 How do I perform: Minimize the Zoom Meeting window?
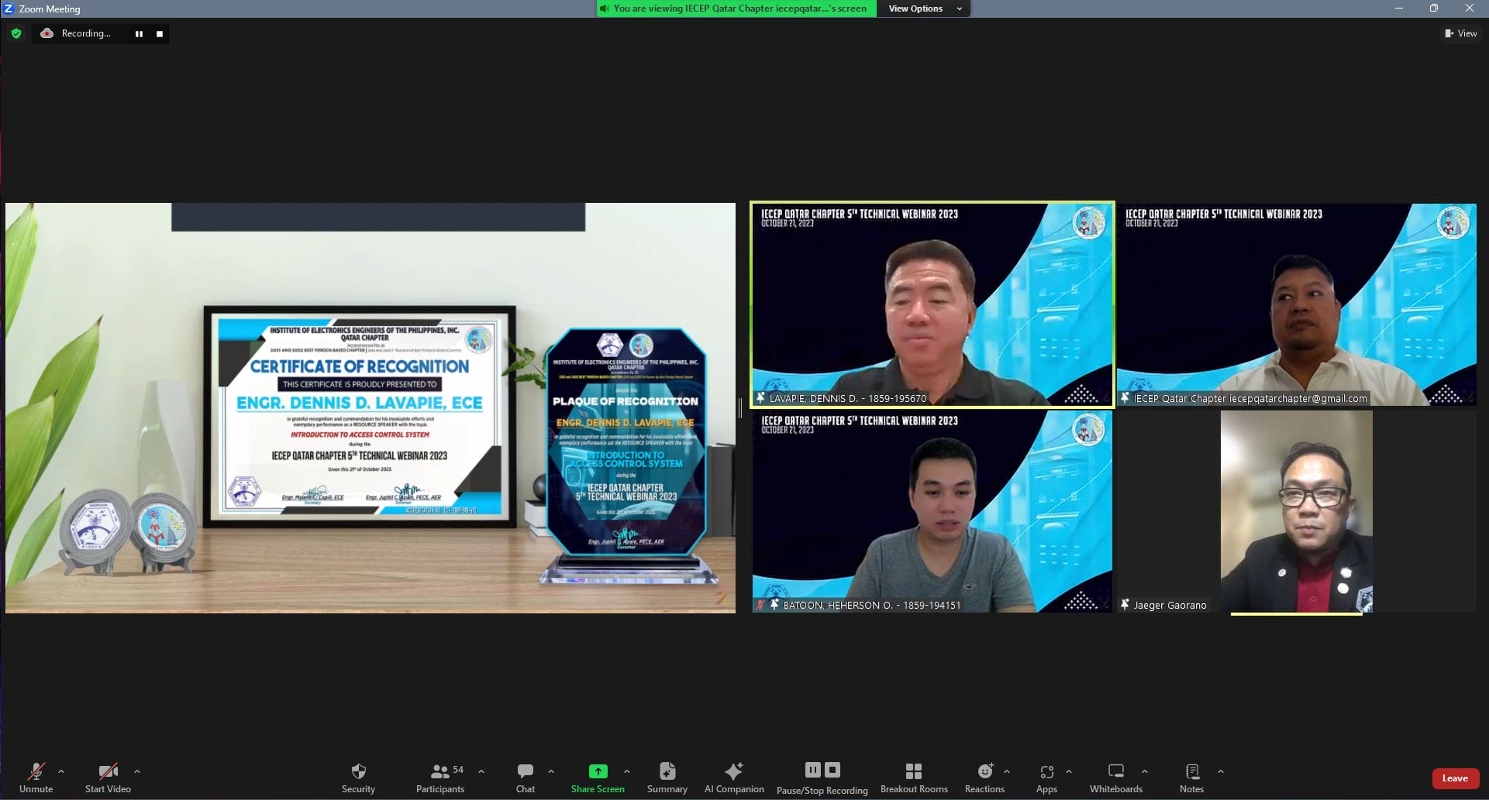coord(1399,9)
